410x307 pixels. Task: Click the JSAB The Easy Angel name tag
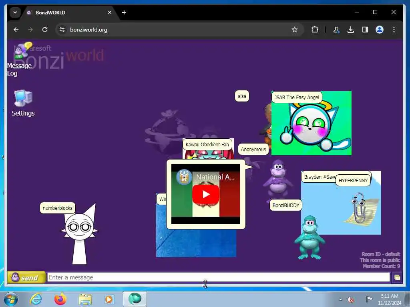click(x=297, y=98)
